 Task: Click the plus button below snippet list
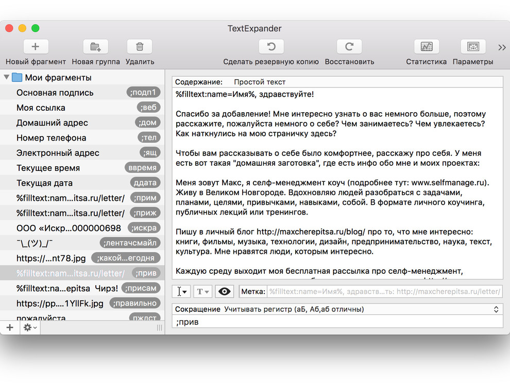tap(10, 328)
